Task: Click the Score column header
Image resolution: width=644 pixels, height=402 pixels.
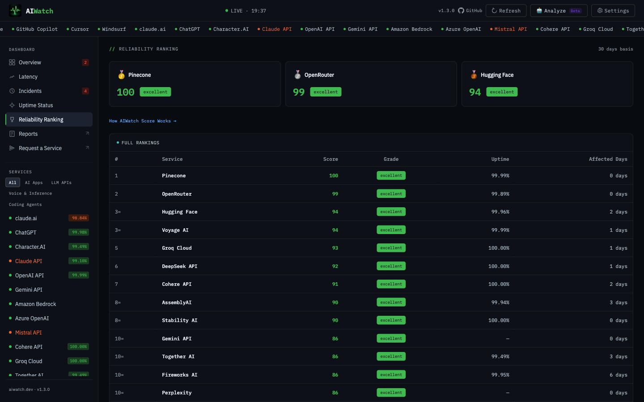Action: 330,159
